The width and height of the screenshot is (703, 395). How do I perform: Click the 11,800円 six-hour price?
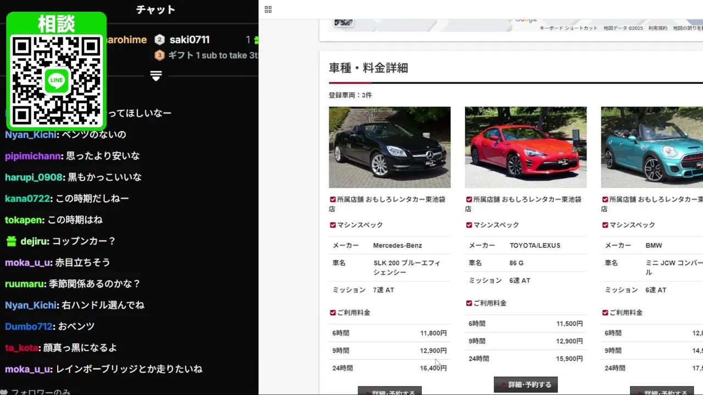[x=433, y=333]
